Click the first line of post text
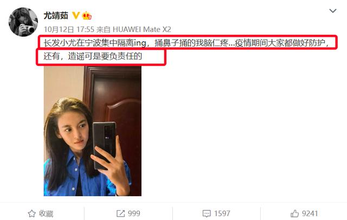Screen dimensions: 347x220 pyautogui.click(x=187, y=43)
